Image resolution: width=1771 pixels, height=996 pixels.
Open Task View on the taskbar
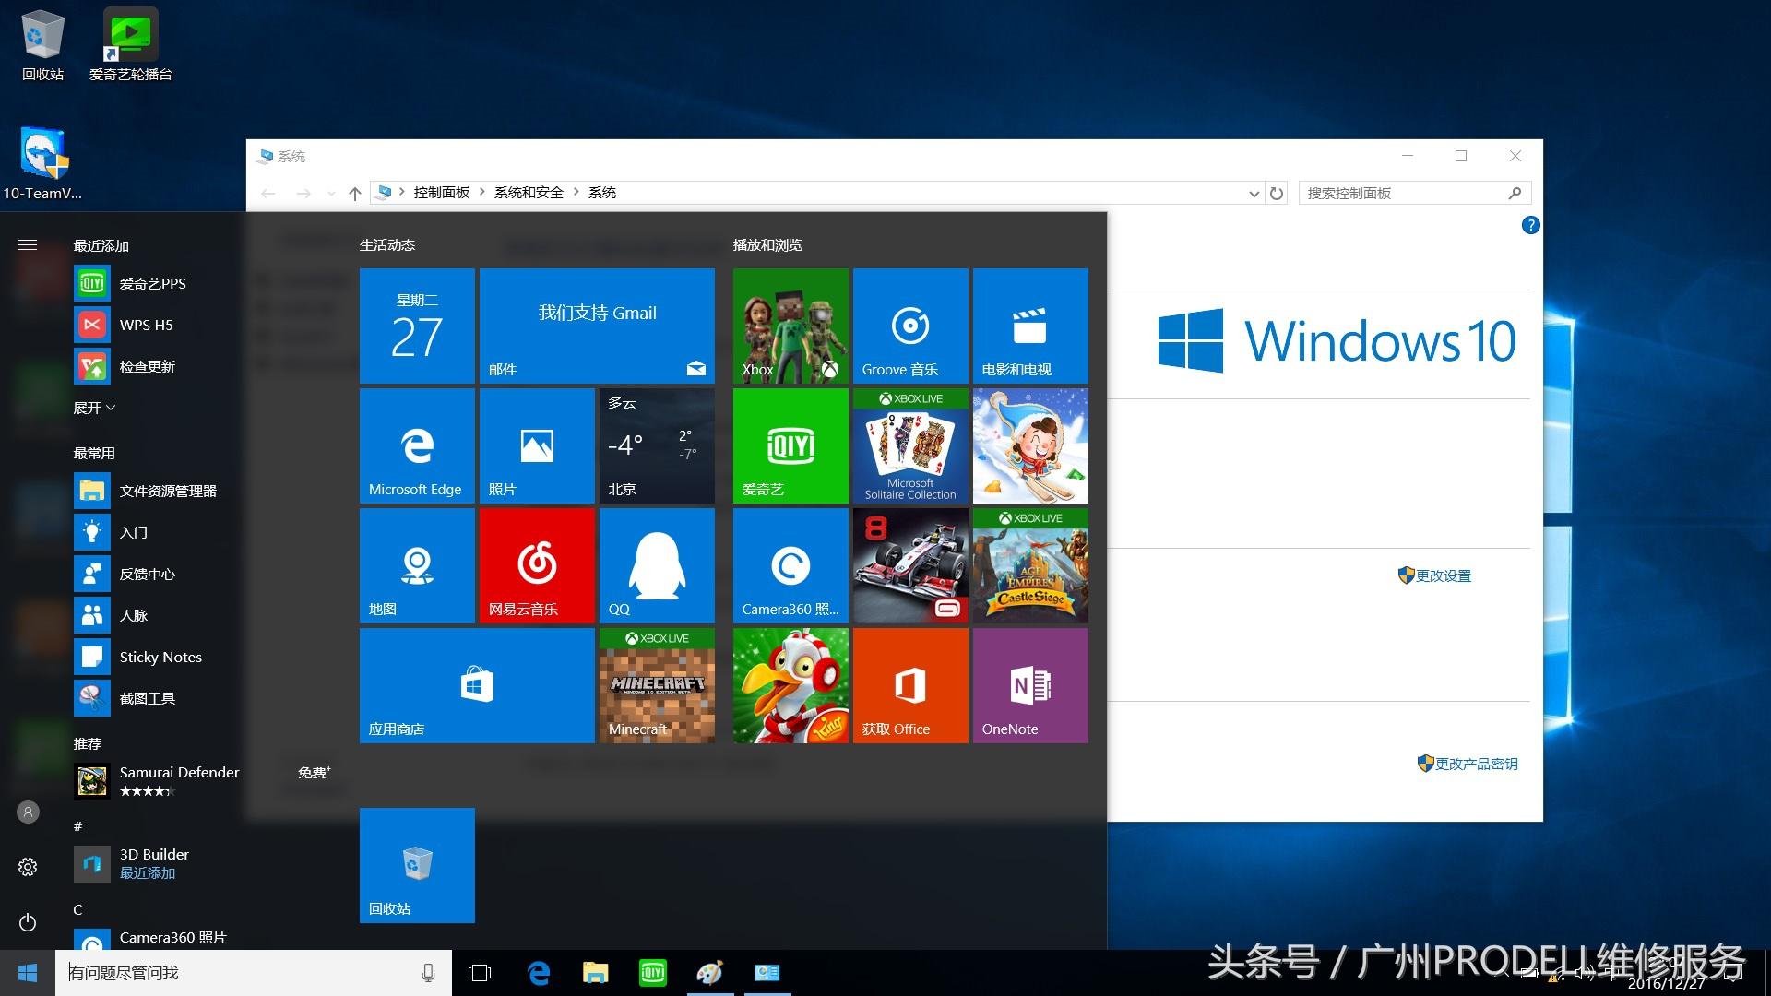point(480,973)
